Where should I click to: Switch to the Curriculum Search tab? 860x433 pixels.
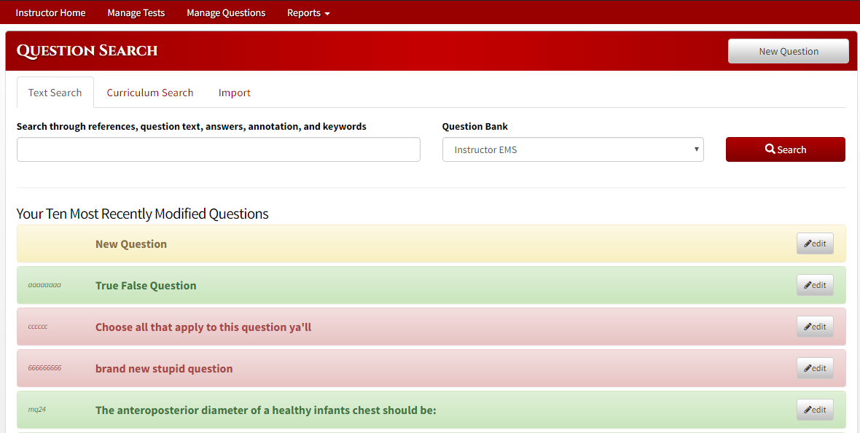point(149,93)
